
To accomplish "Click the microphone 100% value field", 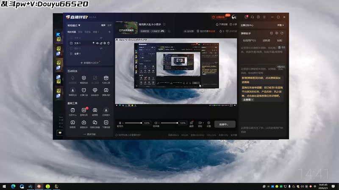I will click(x=147, y=123).
